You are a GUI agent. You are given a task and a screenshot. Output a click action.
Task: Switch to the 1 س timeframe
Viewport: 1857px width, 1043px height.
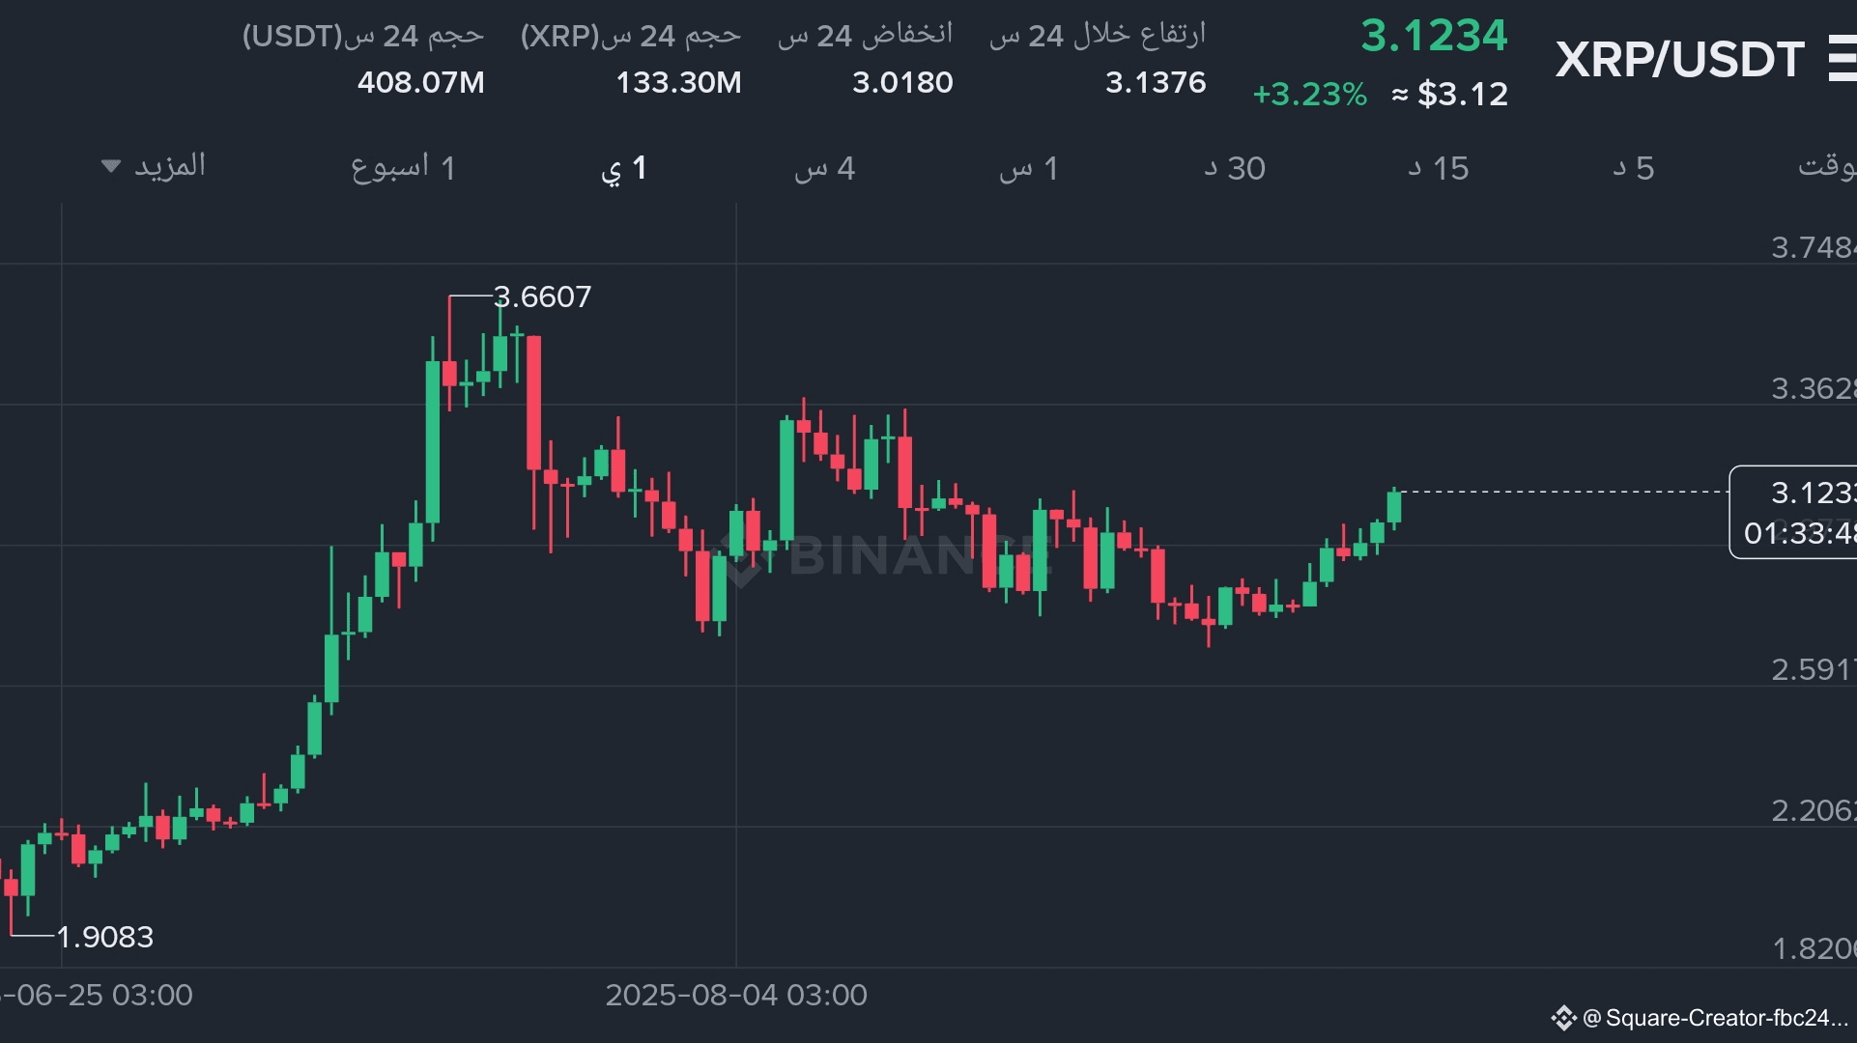[x=1028, y=168]
